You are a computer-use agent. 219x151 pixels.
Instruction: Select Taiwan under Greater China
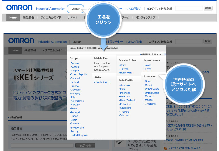(x=124, y=69)
